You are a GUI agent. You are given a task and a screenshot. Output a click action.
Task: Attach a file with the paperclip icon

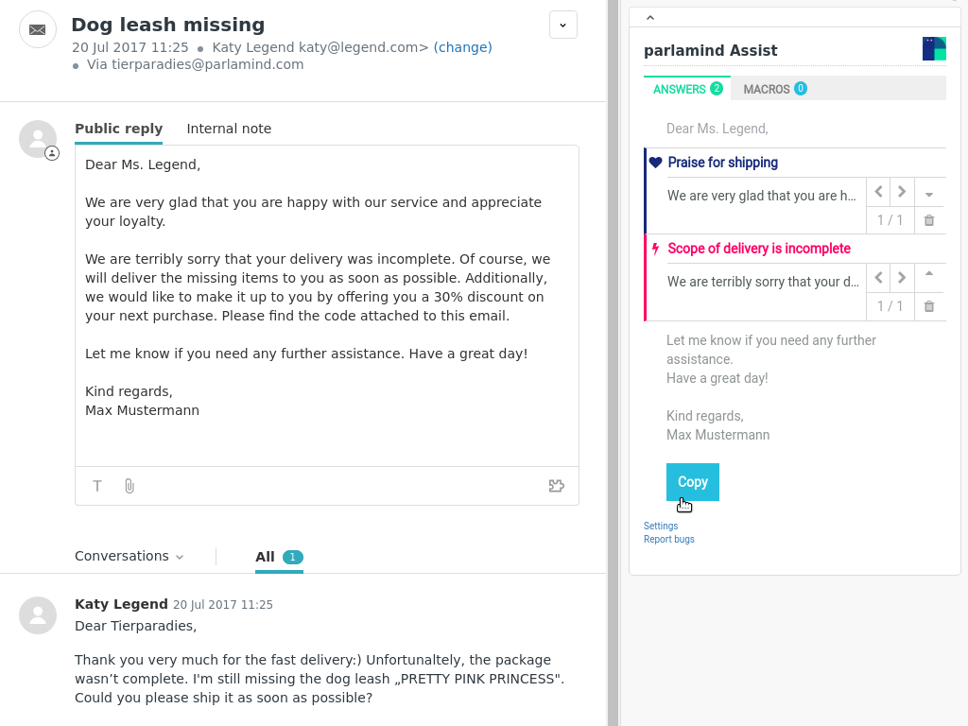coord(130,486)
